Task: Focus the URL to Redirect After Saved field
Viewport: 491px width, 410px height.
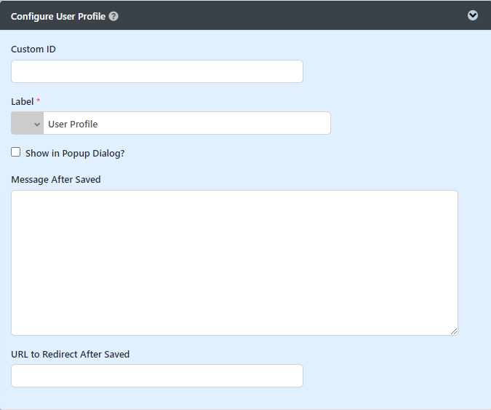Action: 157,376
